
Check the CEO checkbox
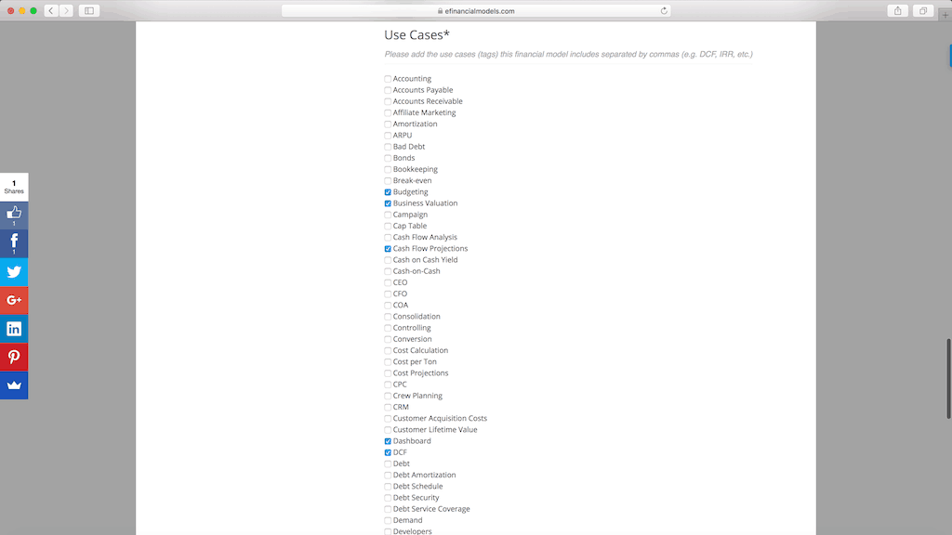pos(388,282)
